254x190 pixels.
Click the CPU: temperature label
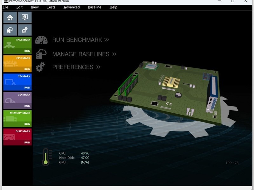63,153
